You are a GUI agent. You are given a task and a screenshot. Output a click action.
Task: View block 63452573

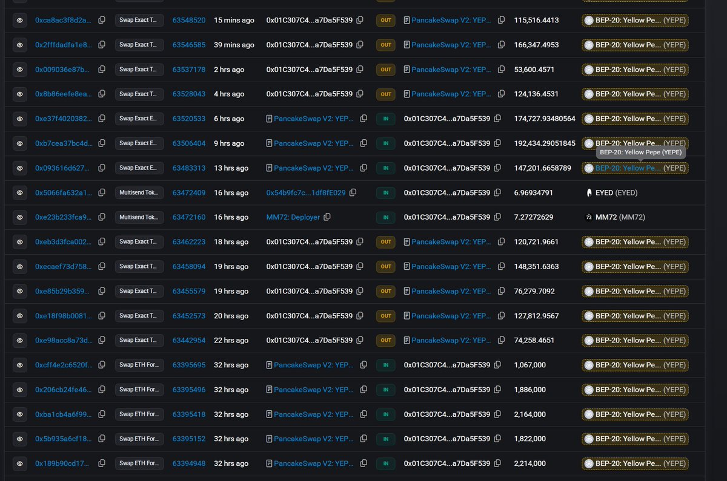click(x=189, y=316)
